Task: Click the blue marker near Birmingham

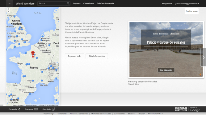Action: [x=17, y=36]
